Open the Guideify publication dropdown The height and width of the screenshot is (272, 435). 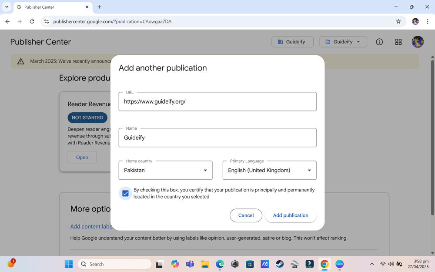tap(343, 42)
